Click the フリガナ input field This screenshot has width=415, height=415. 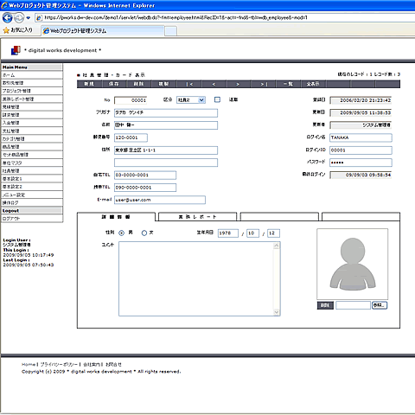point(166,112)
